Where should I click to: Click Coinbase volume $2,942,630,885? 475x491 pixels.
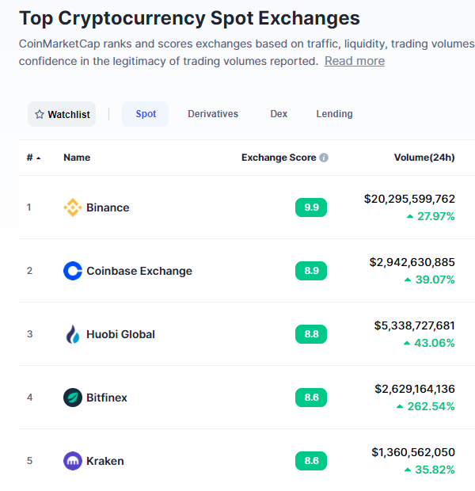(x=412, y=262)
